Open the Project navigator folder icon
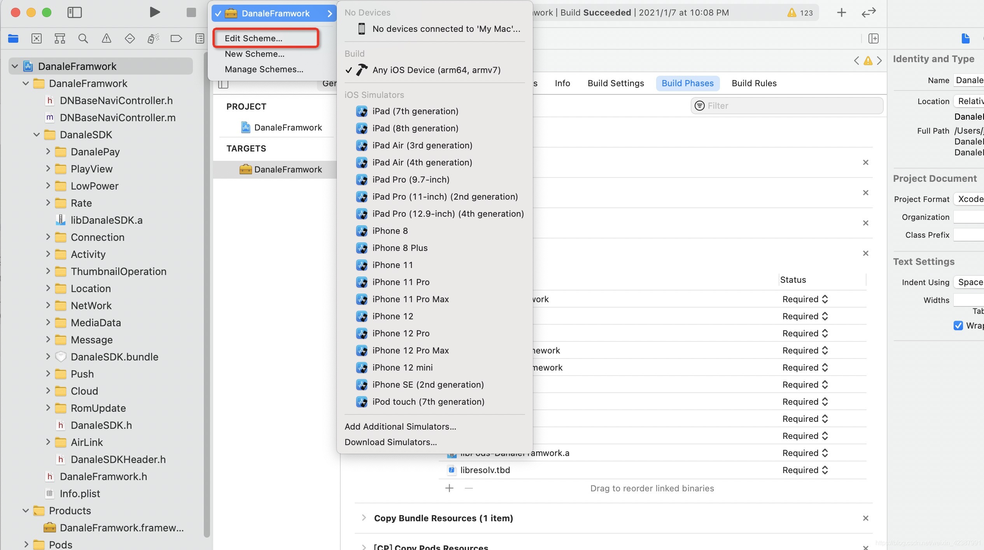The width and height of the screenshot is (984, 550). pyautogui.click(x=13, y=38)
